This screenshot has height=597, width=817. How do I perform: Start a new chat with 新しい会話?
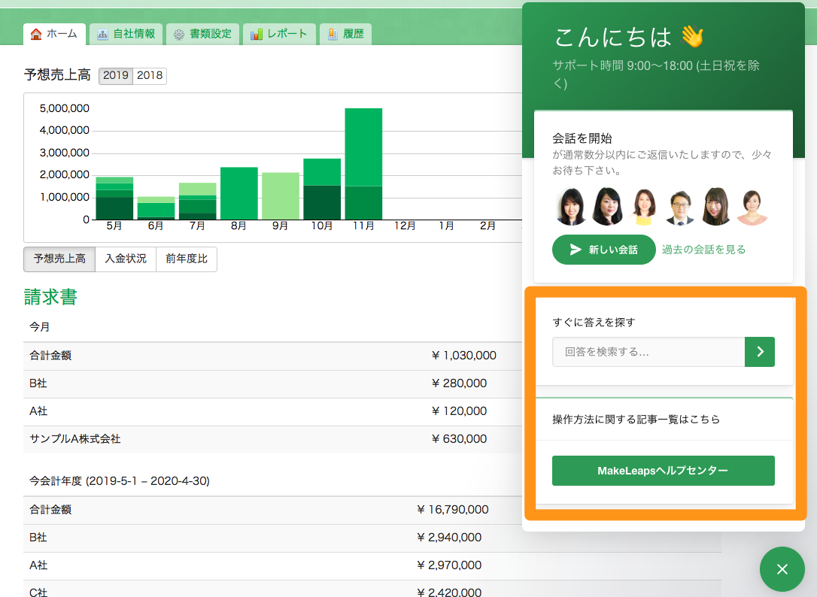point(603,250)
